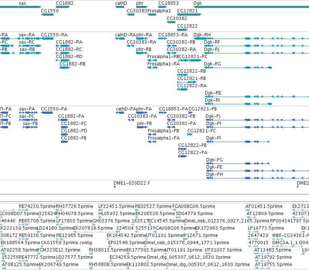
Task: Open the Dgk-RE transcript label
Action: pos(213,93)
